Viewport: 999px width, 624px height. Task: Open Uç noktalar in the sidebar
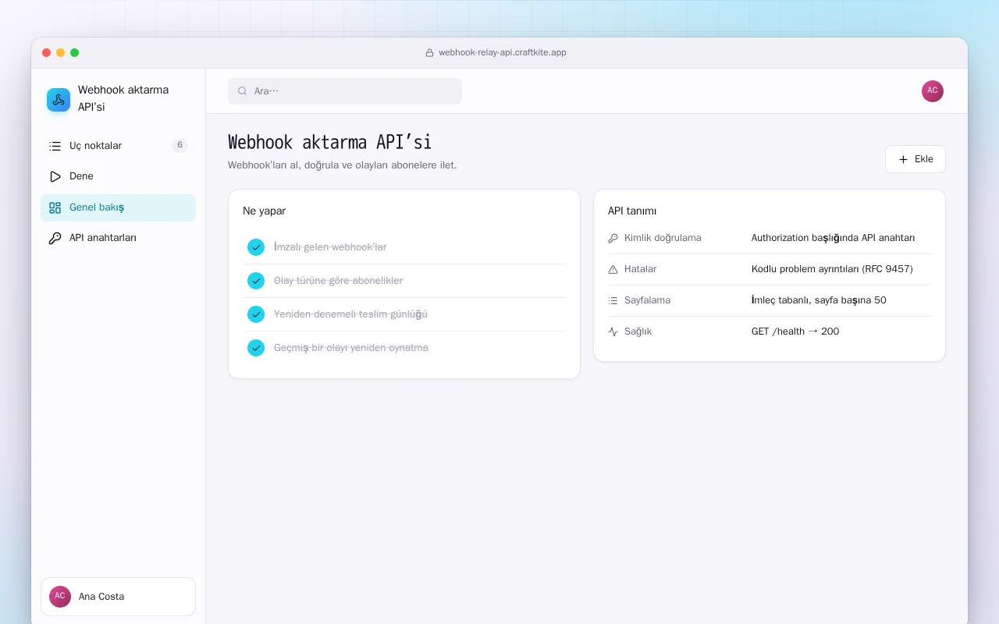pyautogui.click(x=118, y=146)
